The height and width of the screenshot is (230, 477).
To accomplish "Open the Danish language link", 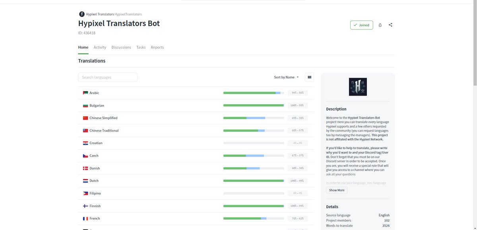I will [95, 168].
